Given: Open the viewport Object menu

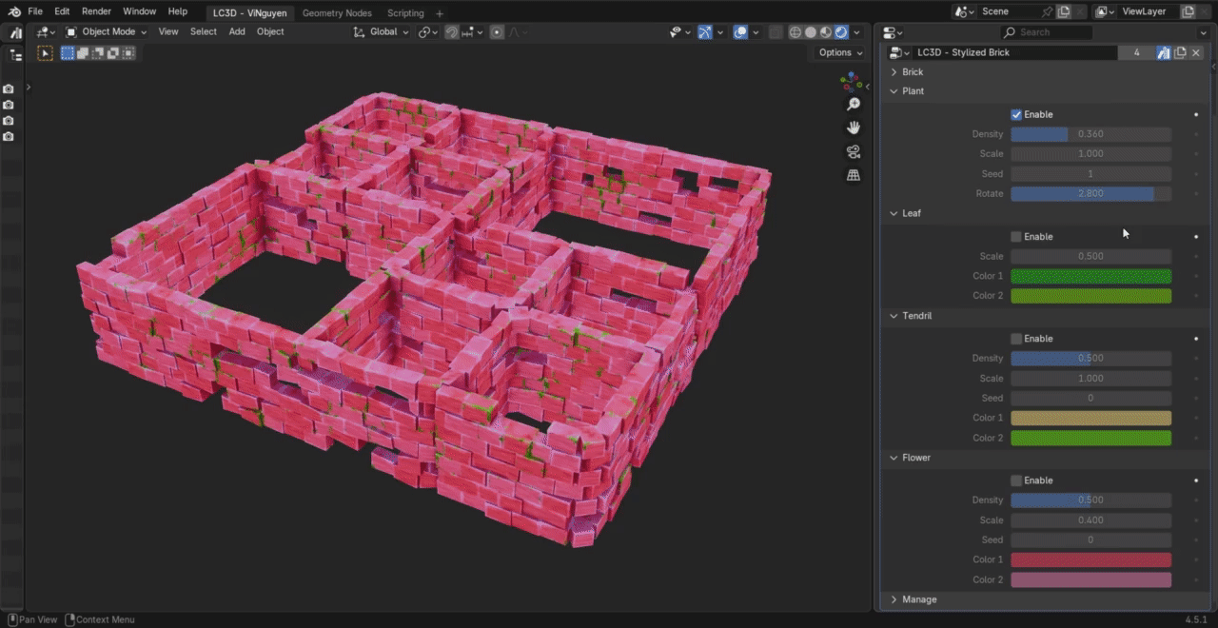Looking at the screenshot, I should tap(270, 31).
